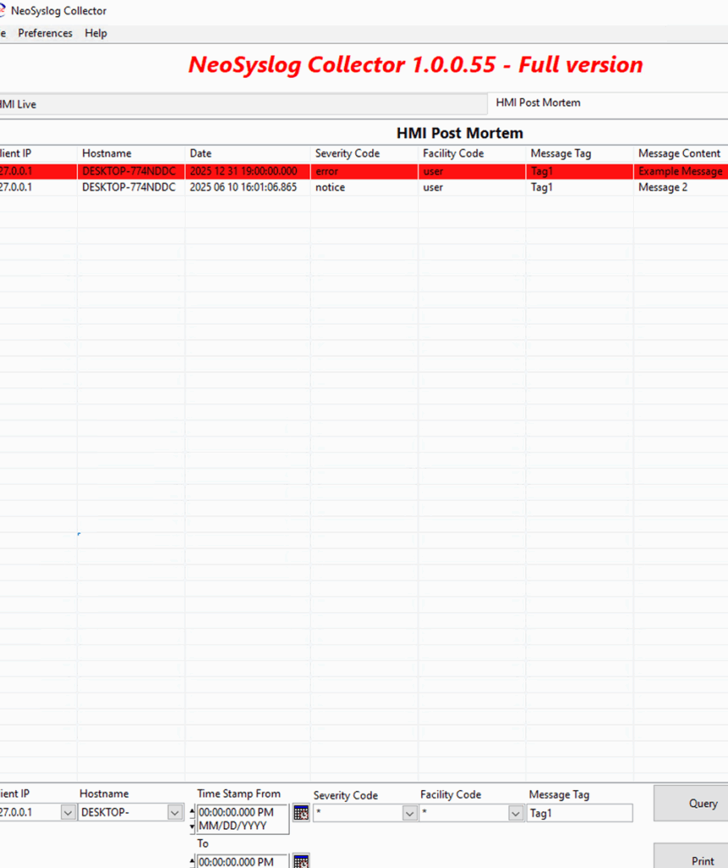Click the Severity Code column header
This screenshot has height=868, width=728.
364,153
